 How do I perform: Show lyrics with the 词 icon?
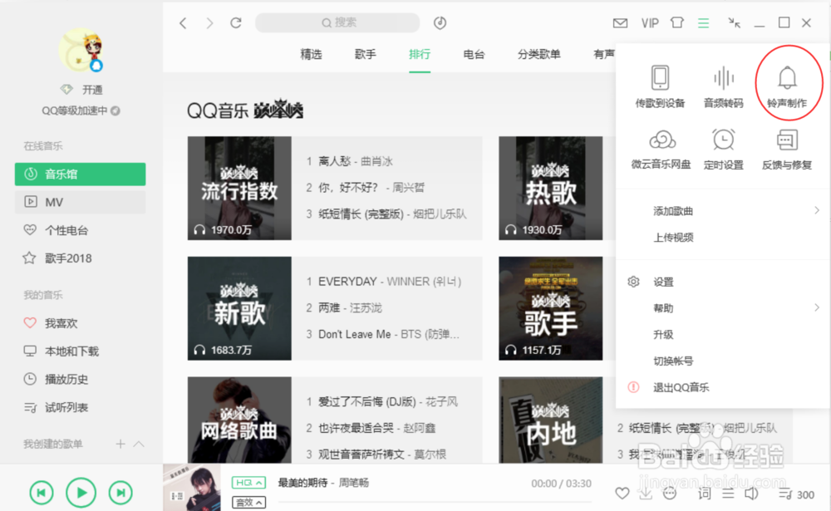[x=704, y=493]
